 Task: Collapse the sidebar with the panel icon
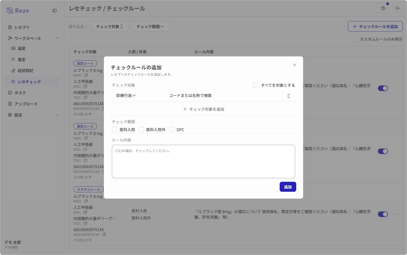[54, 10]
